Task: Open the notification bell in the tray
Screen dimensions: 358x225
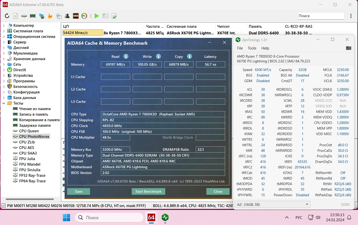Action: (x=349, y=217)
